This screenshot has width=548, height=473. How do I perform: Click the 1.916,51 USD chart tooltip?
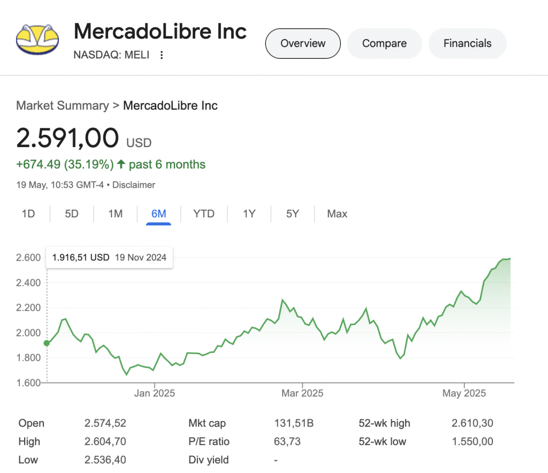[109, 257]
